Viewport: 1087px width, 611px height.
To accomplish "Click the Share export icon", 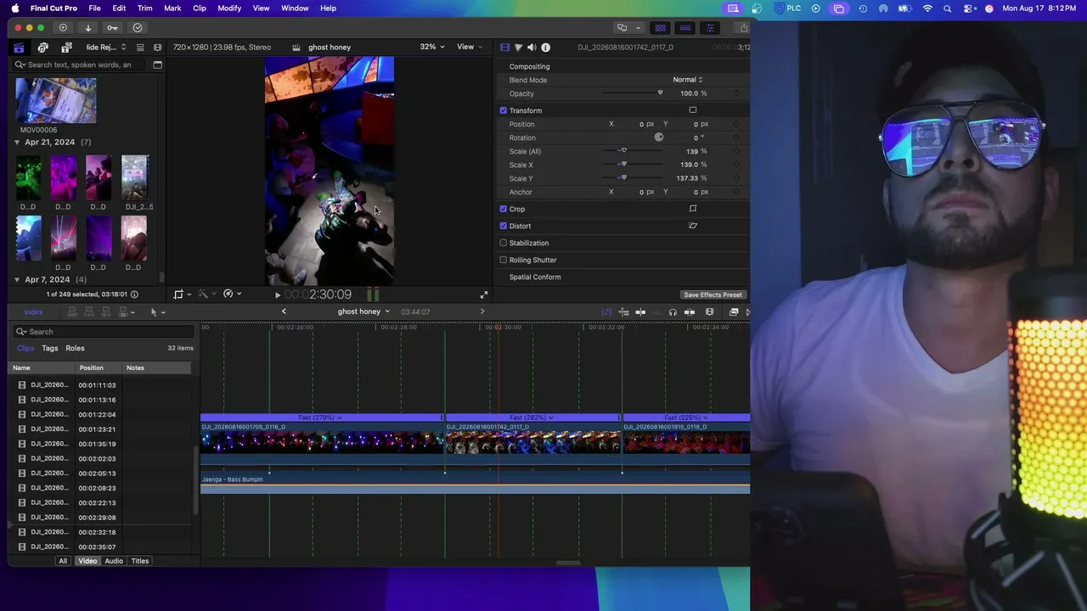I will coord(744,28).
